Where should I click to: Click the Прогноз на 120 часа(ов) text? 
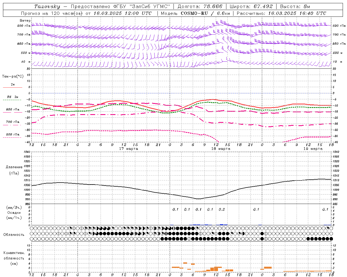[x=52, y=13]
